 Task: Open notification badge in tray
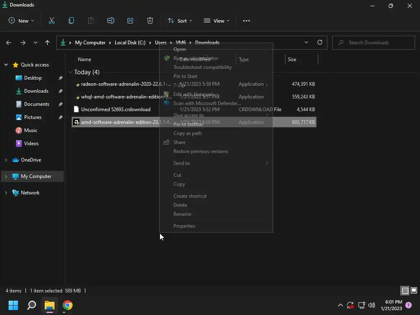pyautogui.click(x=409, y=305)
